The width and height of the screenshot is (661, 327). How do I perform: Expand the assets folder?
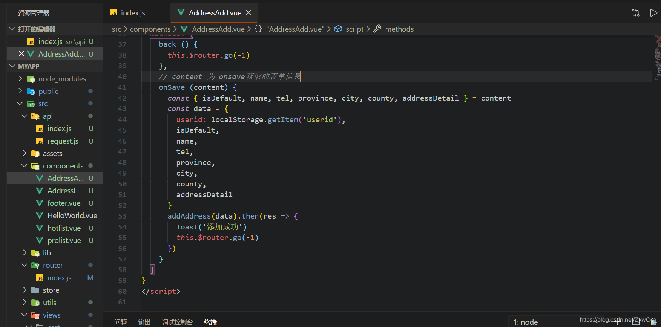(25, 153)
